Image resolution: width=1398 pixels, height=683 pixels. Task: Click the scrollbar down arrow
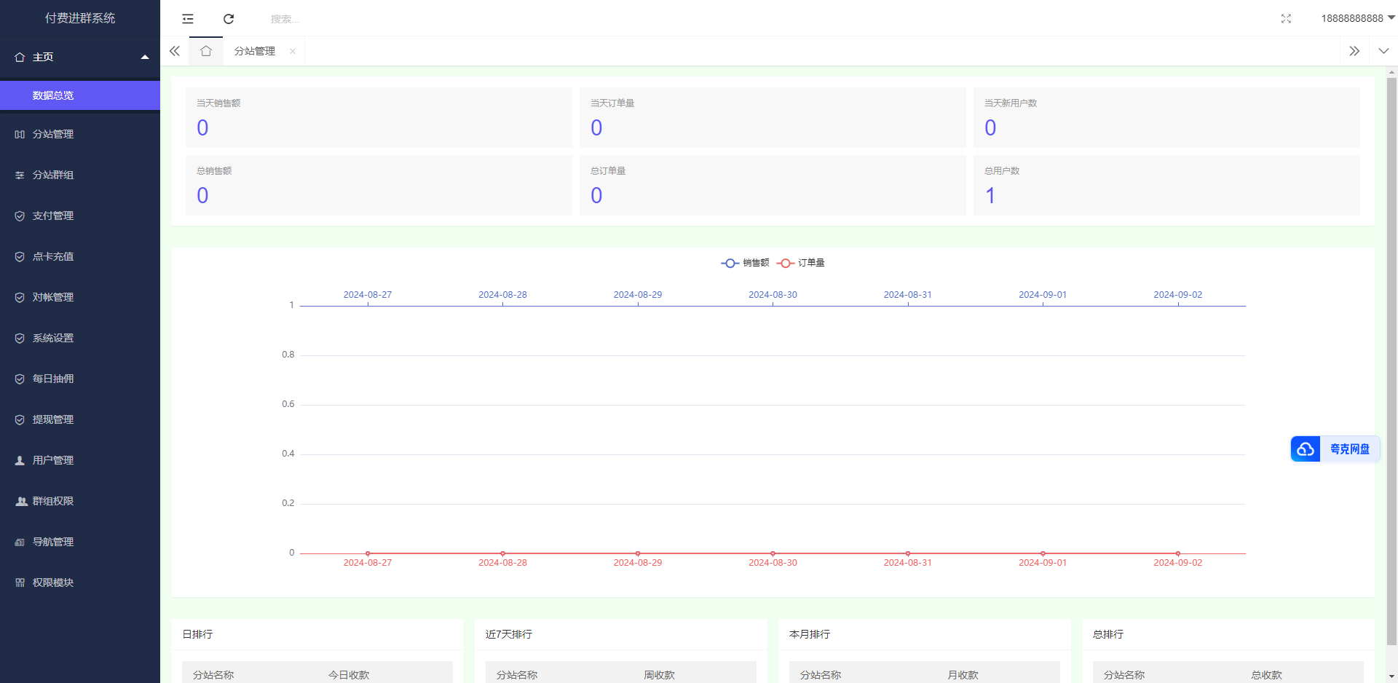(x=1391, y=676)
